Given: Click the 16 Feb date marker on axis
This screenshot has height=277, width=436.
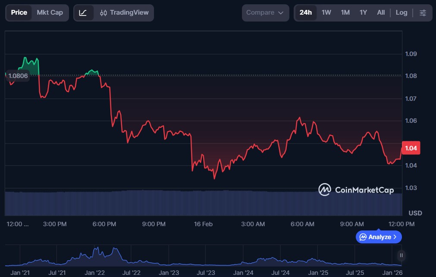Looking at the screenshot, I should (203, 224).
